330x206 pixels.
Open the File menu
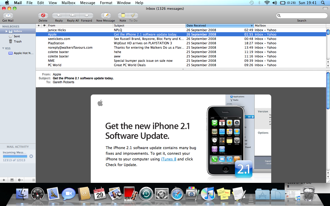point(29,3)
